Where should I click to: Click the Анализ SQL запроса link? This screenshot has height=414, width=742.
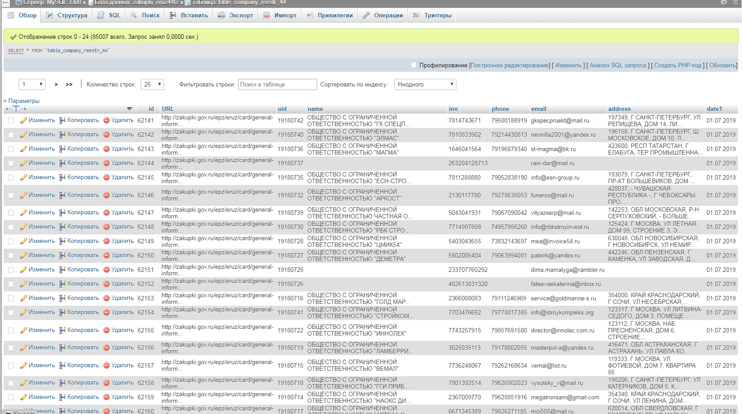[x=617, y=65]
